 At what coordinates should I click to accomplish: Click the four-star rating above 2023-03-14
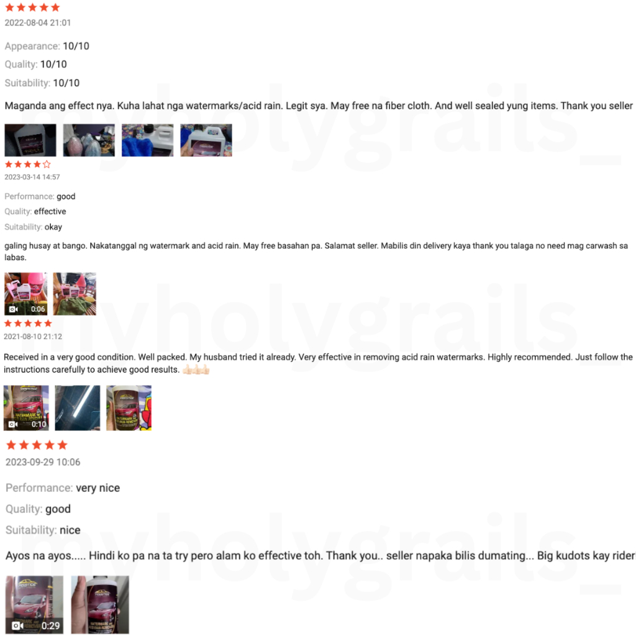pos(27,164)
